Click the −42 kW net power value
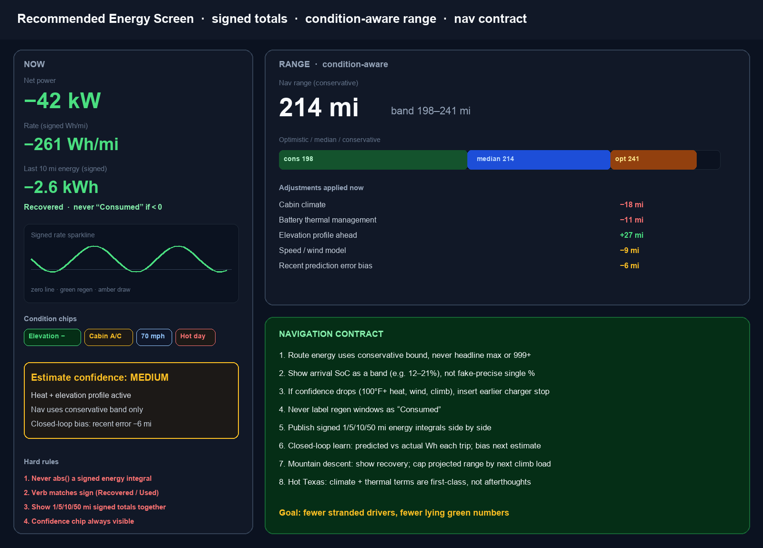763x548 pixels. (62, 101)
